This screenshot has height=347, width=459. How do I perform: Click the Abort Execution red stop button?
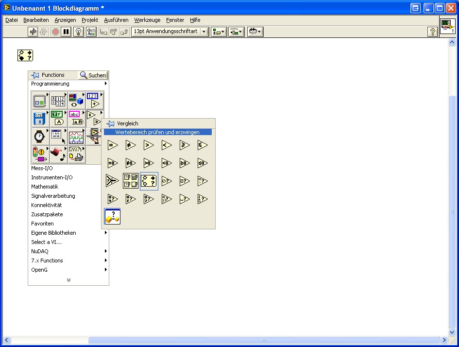pyautogui.click(x=55, y=32)
